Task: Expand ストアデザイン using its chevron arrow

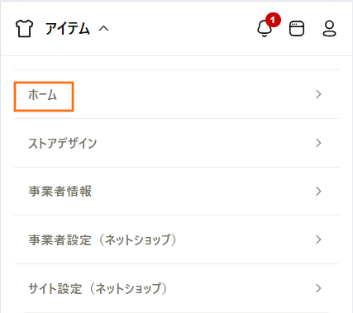Action: pyautogui.click(x=318, y=143)
